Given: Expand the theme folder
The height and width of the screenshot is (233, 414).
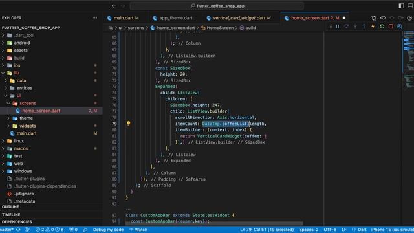Looking at the screenshot, I should point(26,118).
